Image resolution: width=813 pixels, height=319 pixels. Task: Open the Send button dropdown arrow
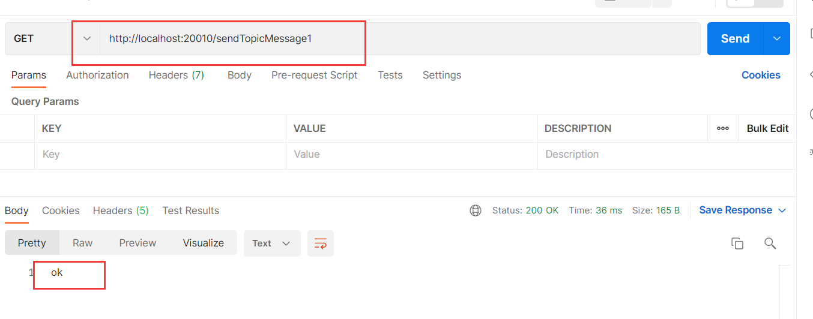[x=777, y=38]
